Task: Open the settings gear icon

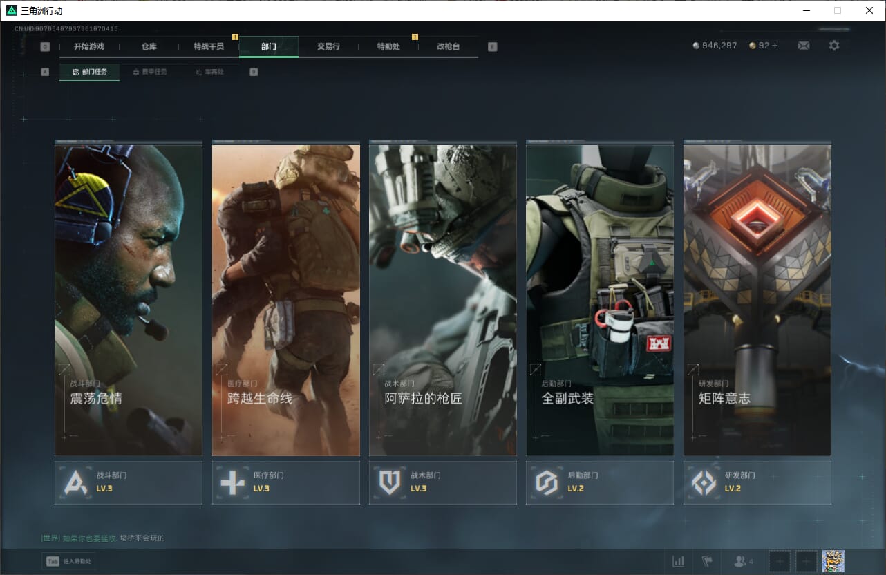Action: click(834, 46)
